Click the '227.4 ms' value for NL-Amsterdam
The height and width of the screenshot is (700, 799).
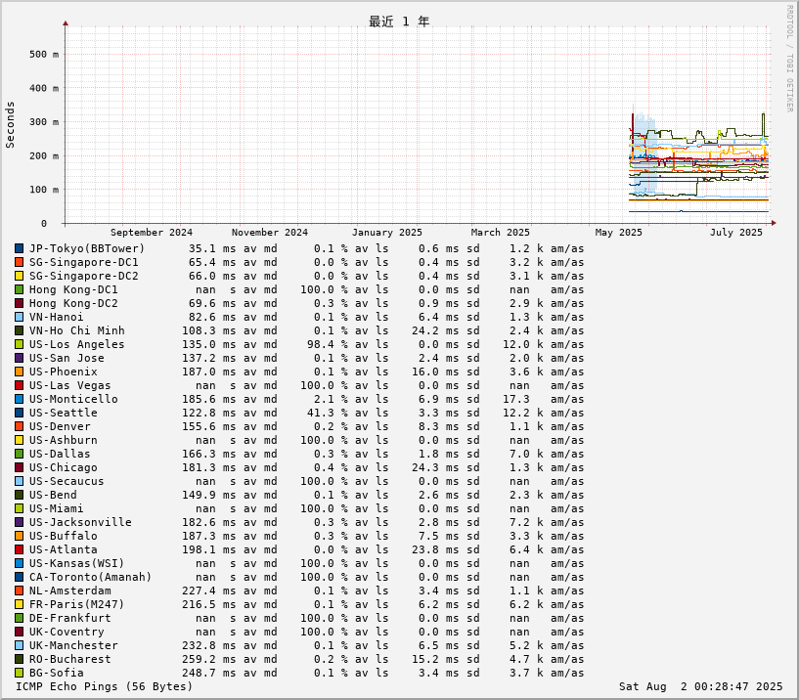tap(209, 591)
